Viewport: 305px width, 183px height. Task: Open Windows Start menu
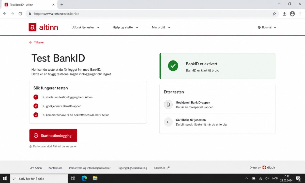click(5, 178)
